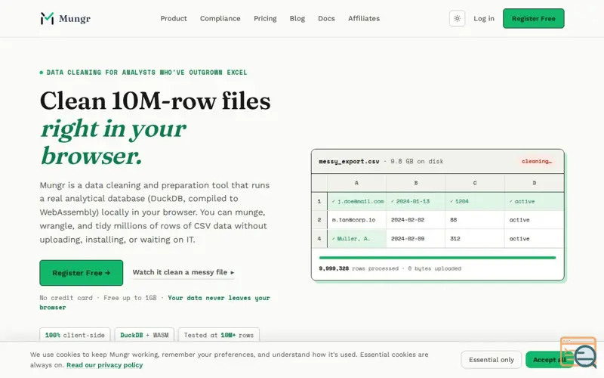The width and height of the screenshot is (604, 378).
Task: Click the 100% client-side badge
Action: click(75, 335)
